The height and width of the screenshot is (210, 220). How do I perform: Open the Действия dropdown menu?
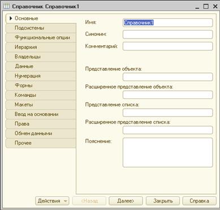tap(52, 201)
